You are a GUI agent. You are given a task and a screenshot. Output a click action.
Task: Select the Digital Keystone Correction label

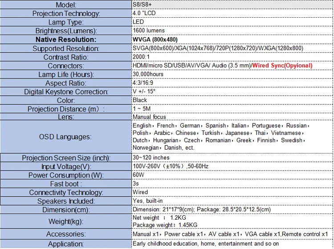(x=66, y=92)
